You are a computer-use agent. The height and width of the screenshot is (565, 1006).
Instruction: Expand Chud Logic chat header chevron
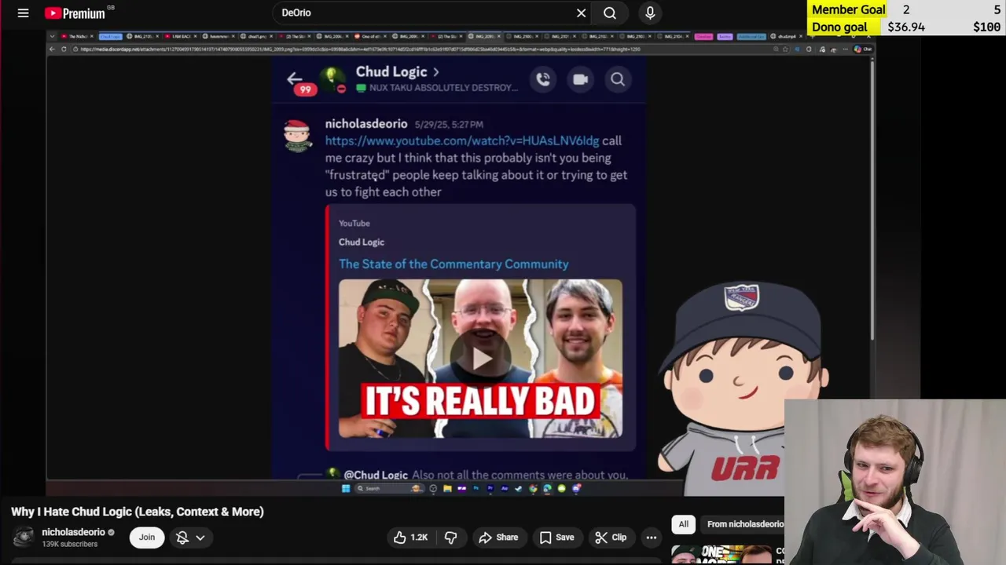(x=436, y=71)
